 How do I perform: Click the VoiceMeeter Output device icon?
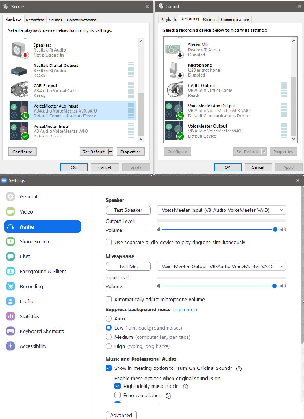(174, 131)
